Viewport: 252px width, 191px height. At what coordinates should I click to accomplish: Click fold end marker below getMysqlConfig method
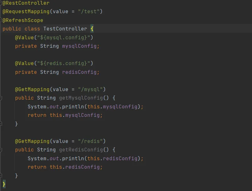coord(1,124)
